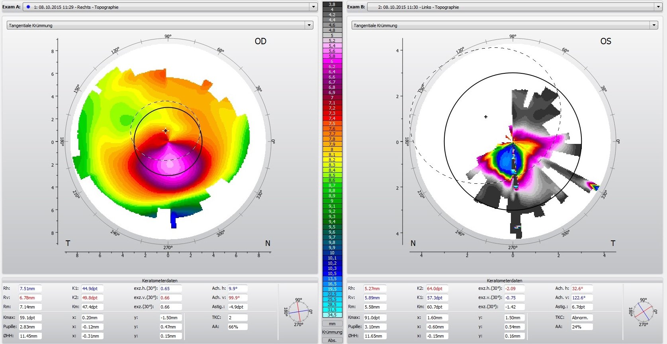
Task: Click the OS K2 value 64.0dpt
Action: click(x=437, y=288)
